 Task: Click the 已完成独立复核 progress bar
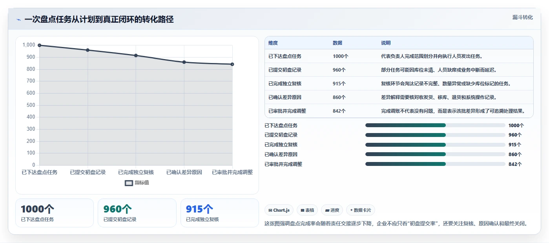pyautogui.click(x=435, y=144)
